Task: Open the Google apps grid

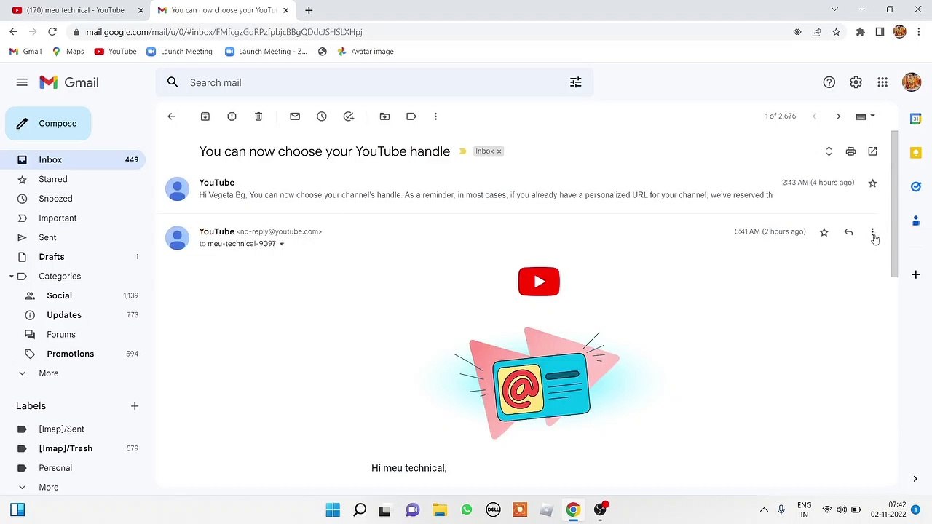Action: (x=882, y=82)
